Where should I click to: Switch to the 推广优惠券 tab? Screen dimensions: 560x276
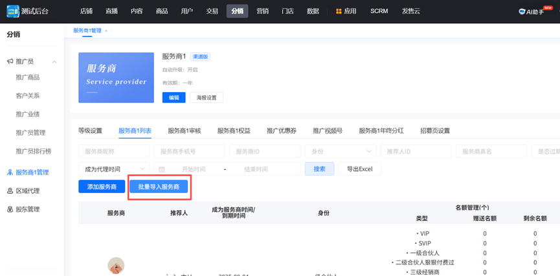[281, 131]
